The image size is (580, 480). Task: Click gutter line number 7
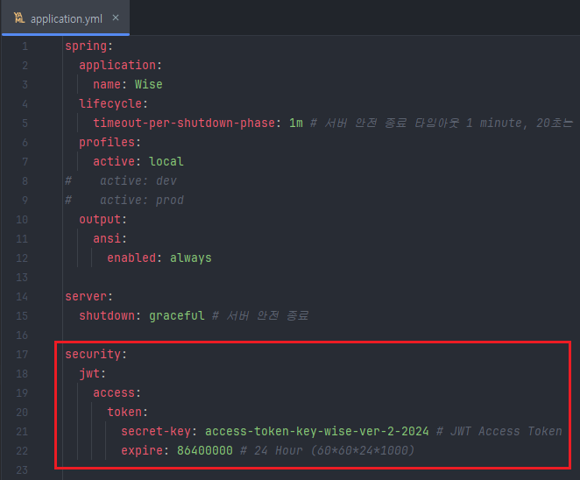point(25,161)
